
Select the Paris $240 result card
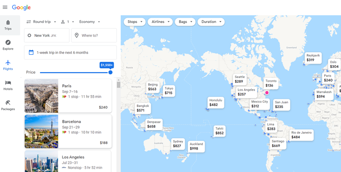pyautogui.click(x=68, y=96)
